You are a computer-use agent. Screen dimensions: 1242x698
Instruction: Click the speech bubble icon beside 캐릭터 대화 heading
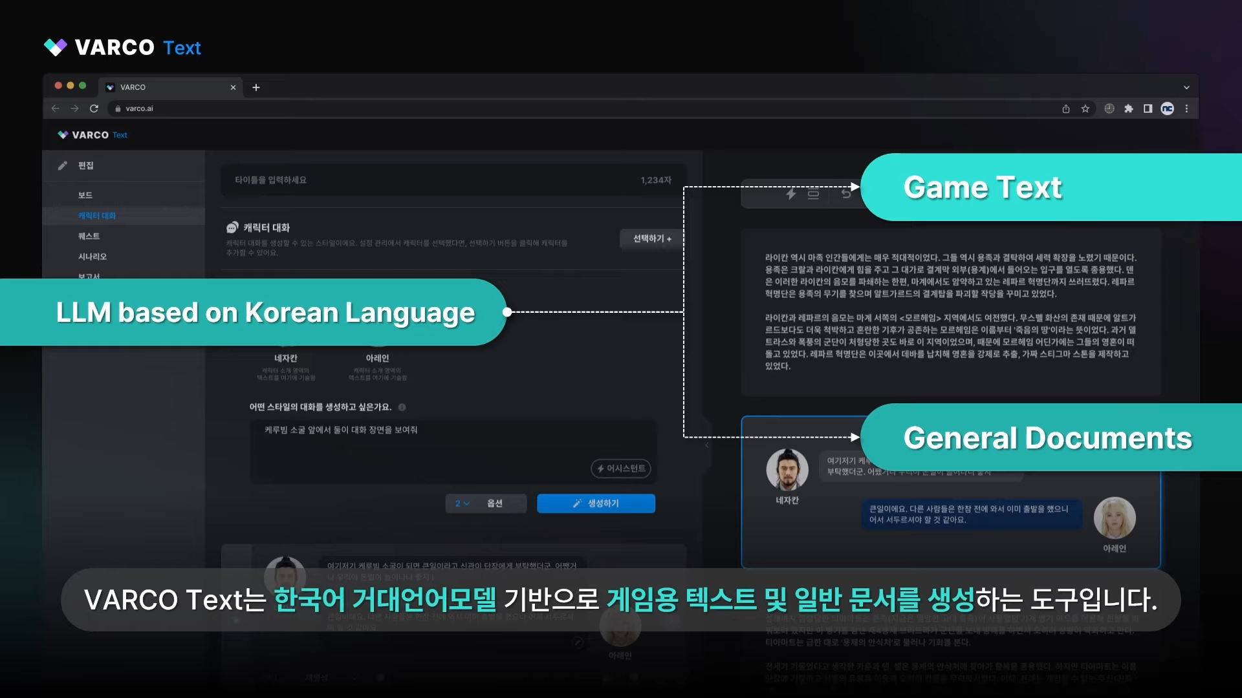click(231, 227)
